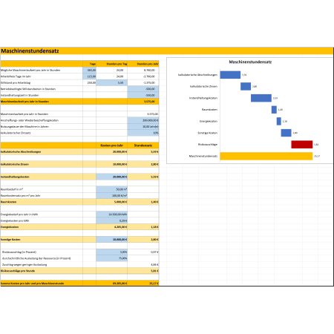Click the Stundensatz column header
The image size is (334, 334).
click(x=143, y=145)
